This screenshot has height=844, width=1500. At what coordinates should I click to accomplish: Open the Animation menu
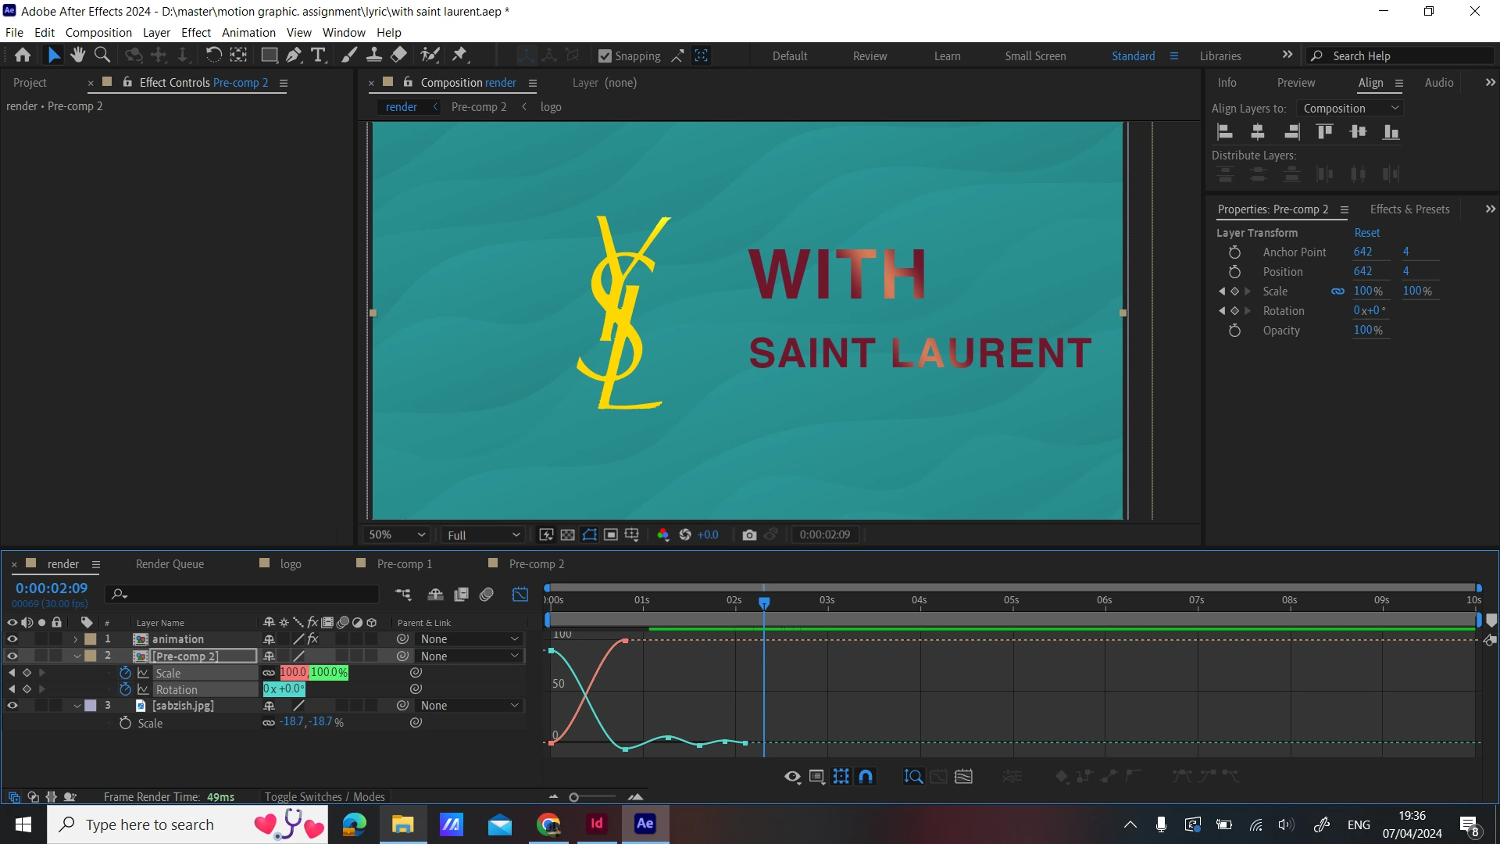point(248,32)
